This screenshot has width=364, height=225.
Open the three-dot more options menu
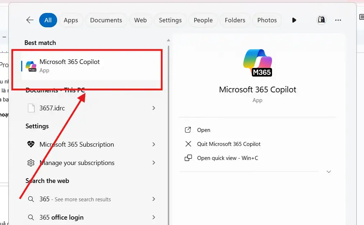(338, 20)
